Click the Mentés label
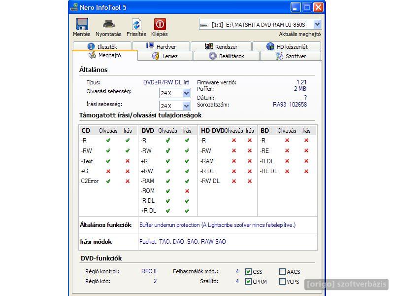 pyautogui.click(x=82, y=34)
